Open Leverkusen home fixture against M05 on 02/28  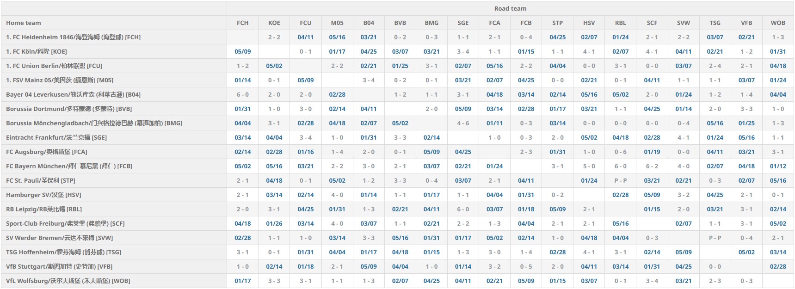click(337, 94)
